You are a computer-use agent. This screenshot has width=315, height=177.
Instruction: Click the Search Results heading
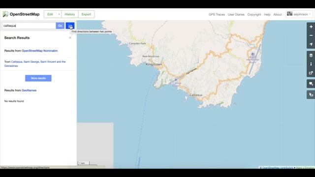[17, 38]
